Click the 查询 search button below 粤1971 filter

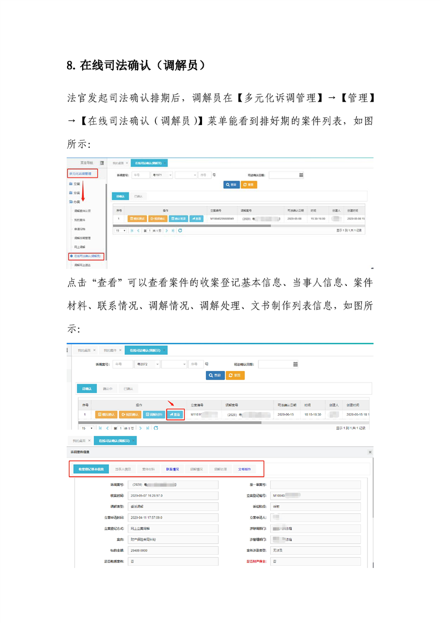click(231, 185)
